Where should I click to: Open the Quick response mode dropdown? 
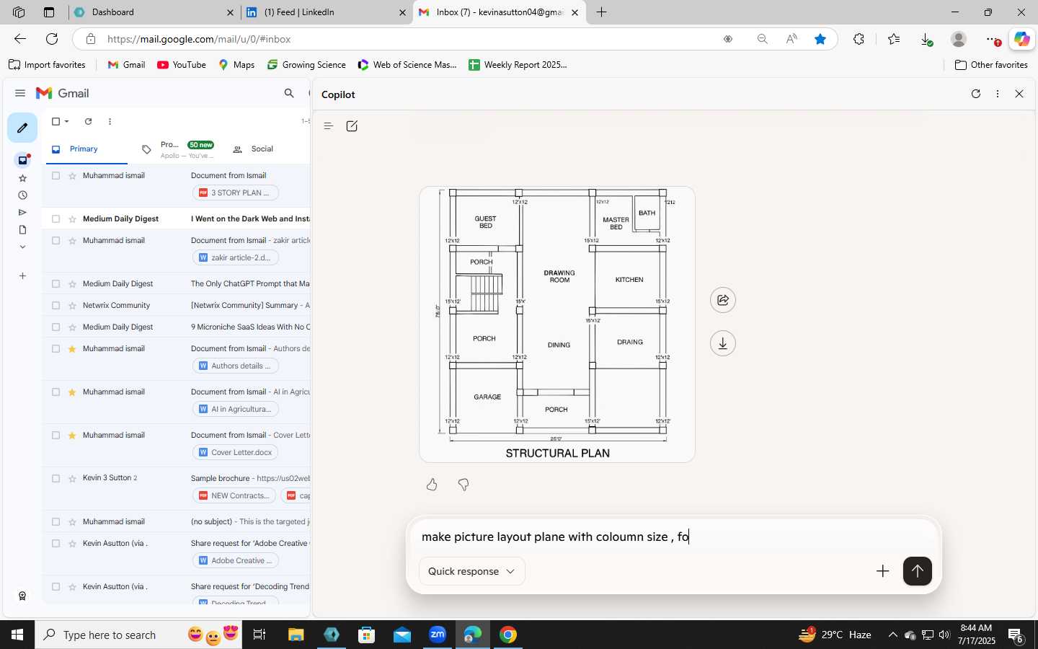coord(471,571)
